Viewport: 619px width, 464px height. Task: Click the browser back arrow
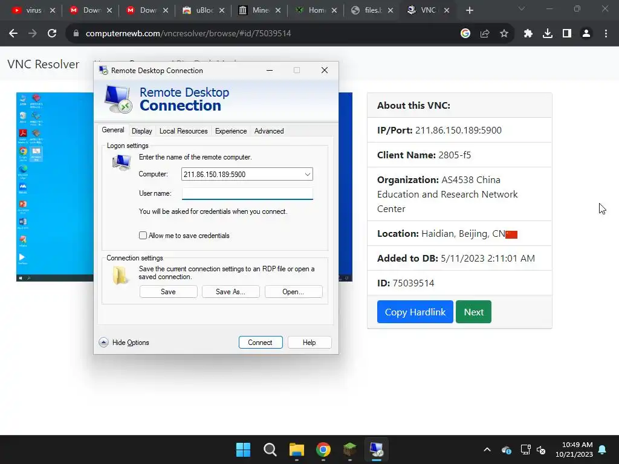[13, 34]
